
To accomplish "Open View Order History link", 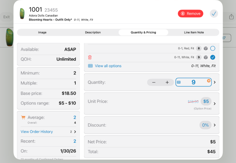I will click(x=37, y=132).
